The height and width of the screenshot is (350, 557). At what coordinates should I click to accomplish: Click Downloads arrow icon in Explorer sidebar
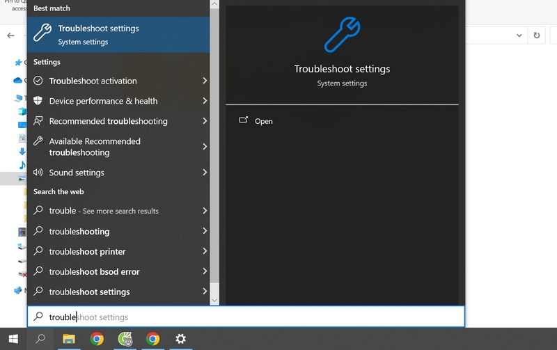point(22,152)
